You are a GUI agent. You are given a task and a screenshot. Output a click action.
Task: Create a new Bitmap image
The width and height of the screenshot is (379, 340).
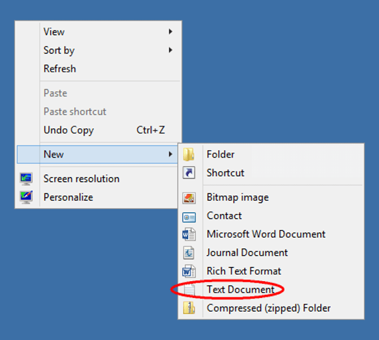click(x=271, y=198)
